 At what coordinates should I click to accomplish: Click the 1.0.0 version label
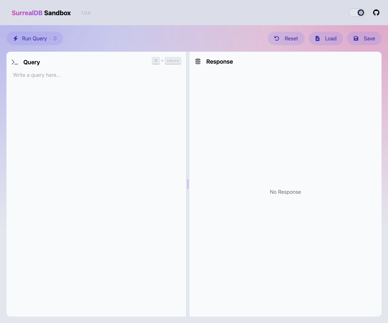(x=86, y=13)
